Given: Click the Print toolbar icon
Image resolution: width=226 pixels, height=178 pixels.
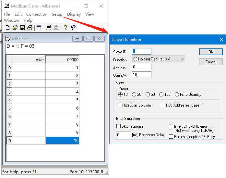Looking at the screenshot, I should click(30, 28).
